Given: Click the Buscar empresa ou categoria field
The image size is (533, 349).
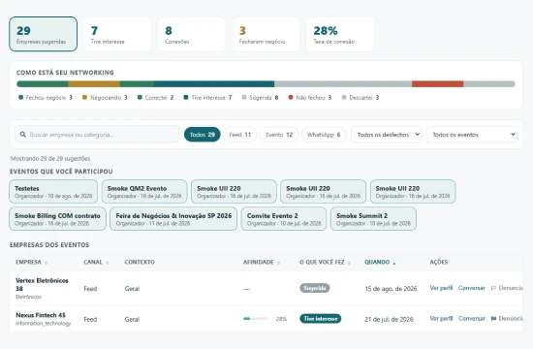Looking at the screenshot, I should 97,135.
